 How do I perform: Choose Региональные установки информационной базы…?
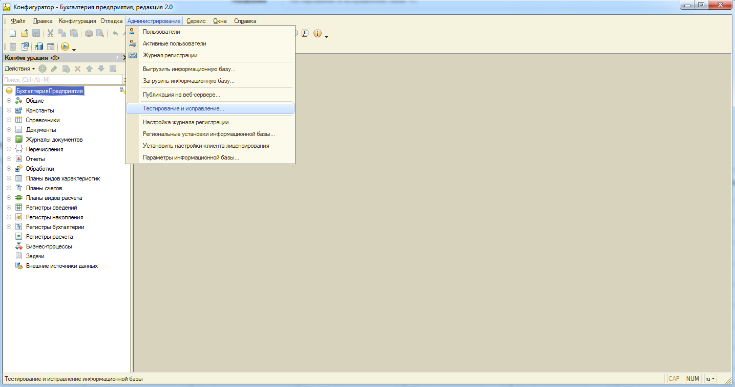[x=211, y=134]
